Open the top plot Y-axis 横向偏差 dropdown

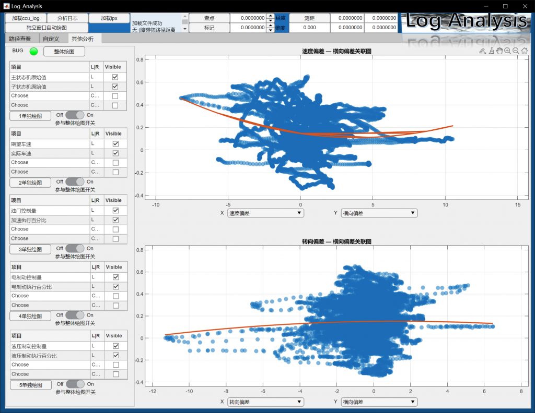coord(379,213)
